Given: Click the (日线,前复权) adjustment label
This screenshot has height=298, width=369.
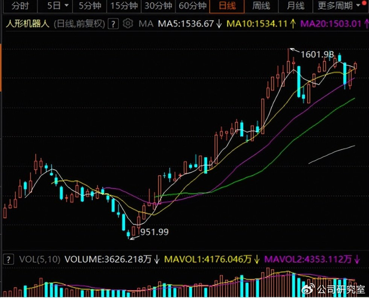Looking at the screenshot, I should [79, 24].
